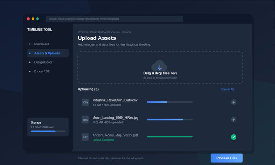The image size is (275, 165).
Task: Open World History Brochure breadcrumb
Action: (104, 32)
